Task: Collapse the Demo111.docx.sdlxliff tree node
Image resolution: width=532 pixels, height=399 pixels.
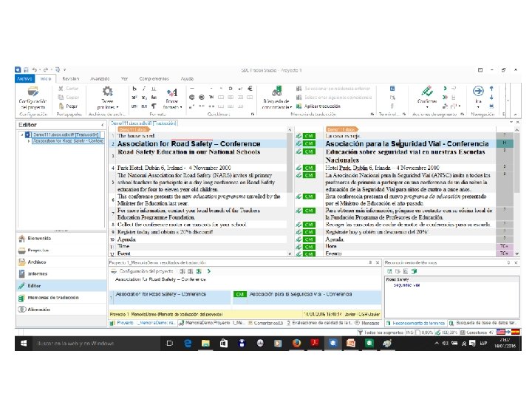Action: coord(22,134)
